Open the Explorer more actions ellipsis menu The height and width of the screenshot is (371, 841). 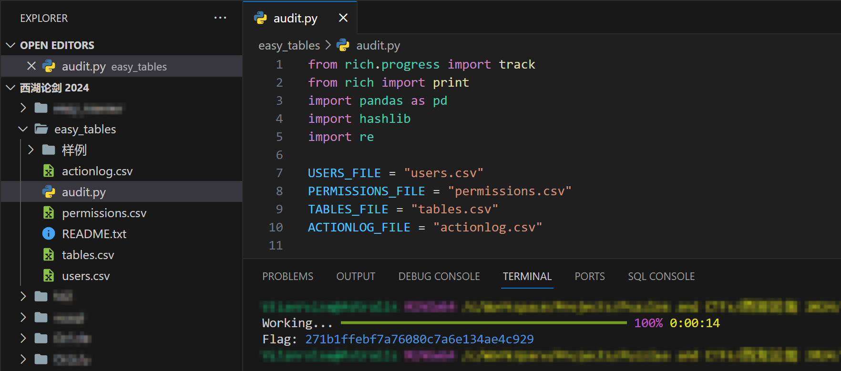pos(220,18)
